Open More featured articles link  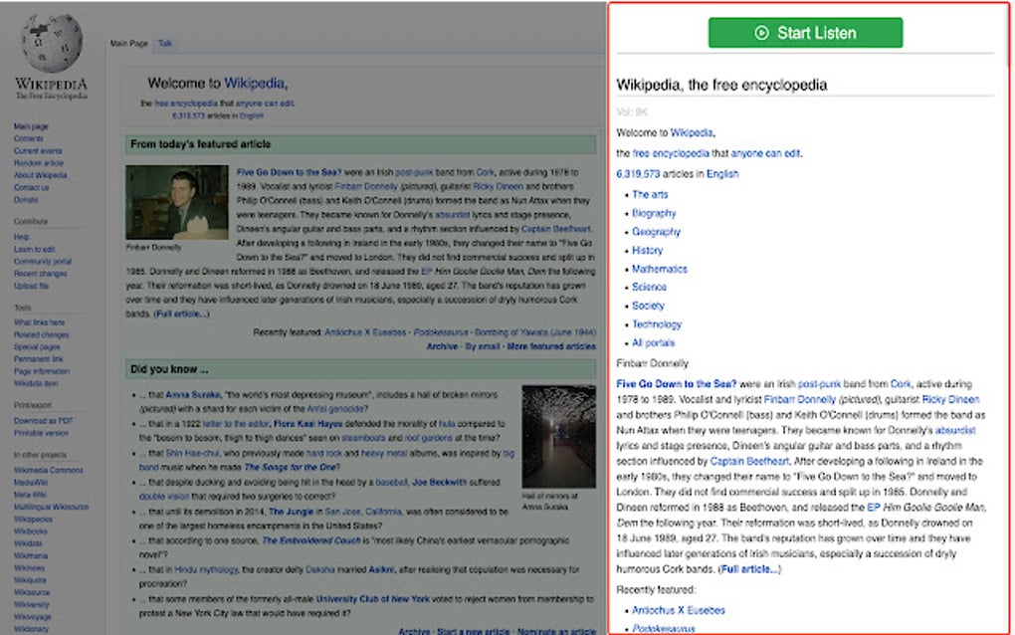click(551, 346)
